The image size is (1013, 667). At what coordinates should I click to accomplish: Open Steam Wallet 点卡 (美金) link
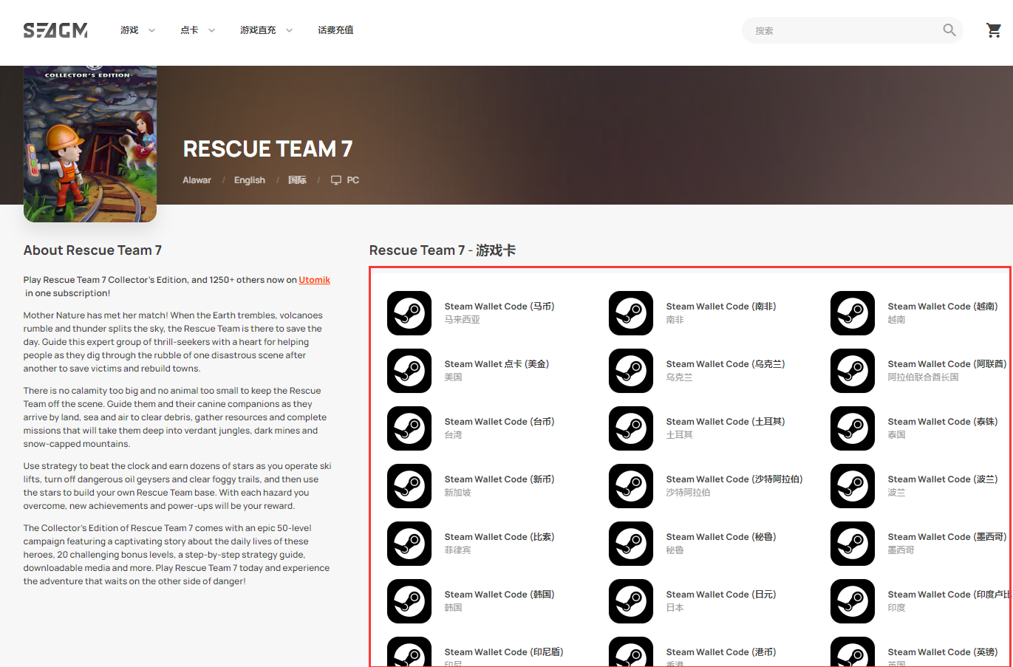coord(497,364)
